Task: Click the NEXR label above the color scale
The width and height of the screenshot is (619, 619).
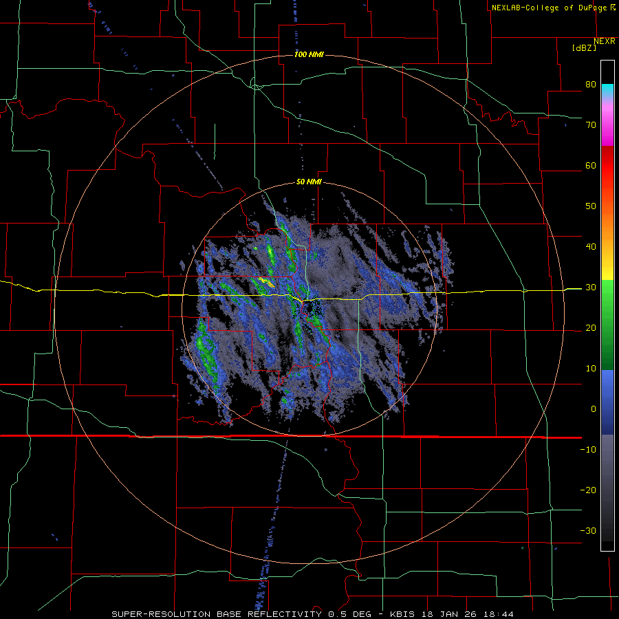Action: (x=605, y=41)
